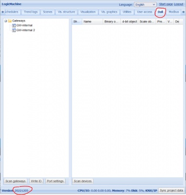Click the Logout link
The width and height of the screenshot is (186, 195).
click(x=179, y=4)
